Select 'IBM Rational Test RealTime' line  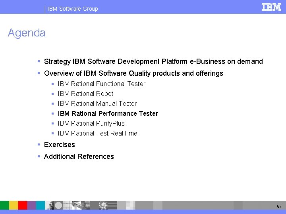pos(98,134)
